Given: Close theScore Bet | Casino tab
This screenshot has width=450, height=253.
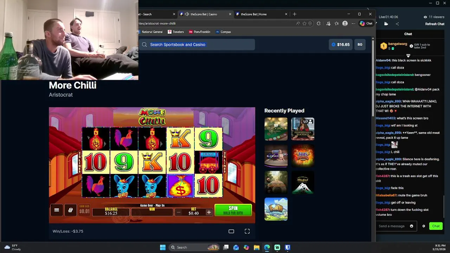Looking at the screenshot, I should (x=230, y=14).
